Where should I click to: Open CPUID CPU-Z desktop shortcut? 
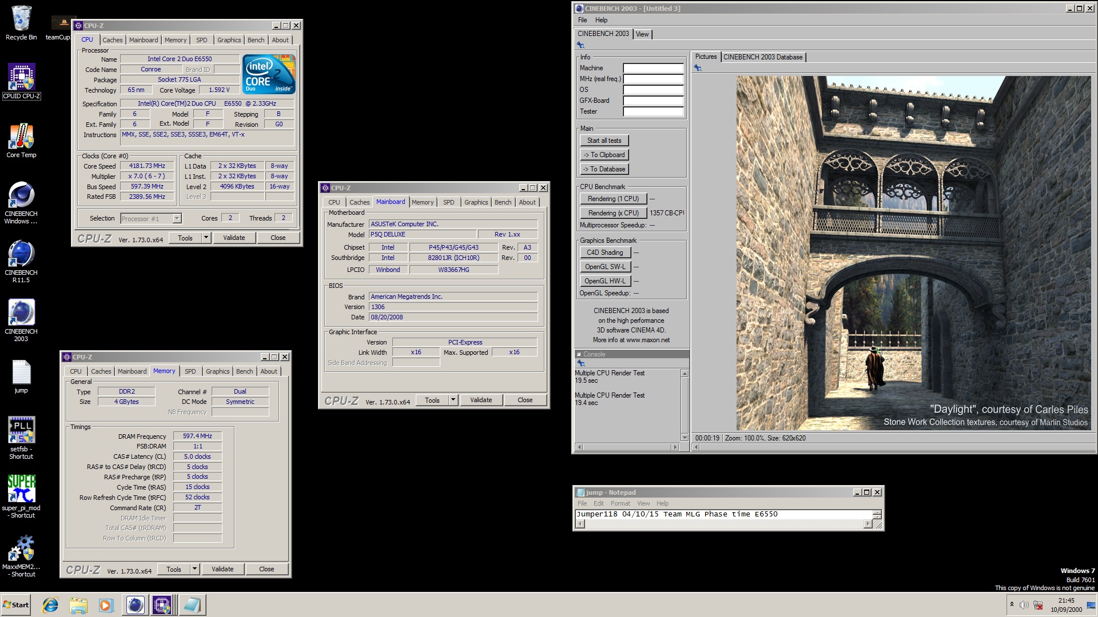(21, 81)
